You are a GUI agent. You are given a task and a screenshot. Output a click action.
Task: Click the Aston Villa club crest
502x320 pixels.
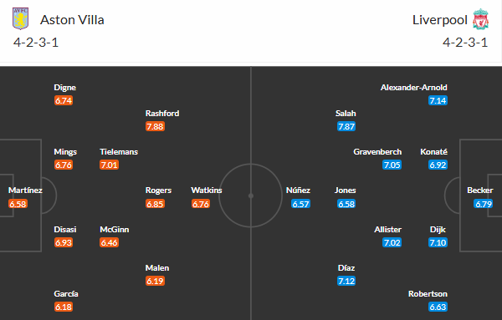click(x=20, y=19)
